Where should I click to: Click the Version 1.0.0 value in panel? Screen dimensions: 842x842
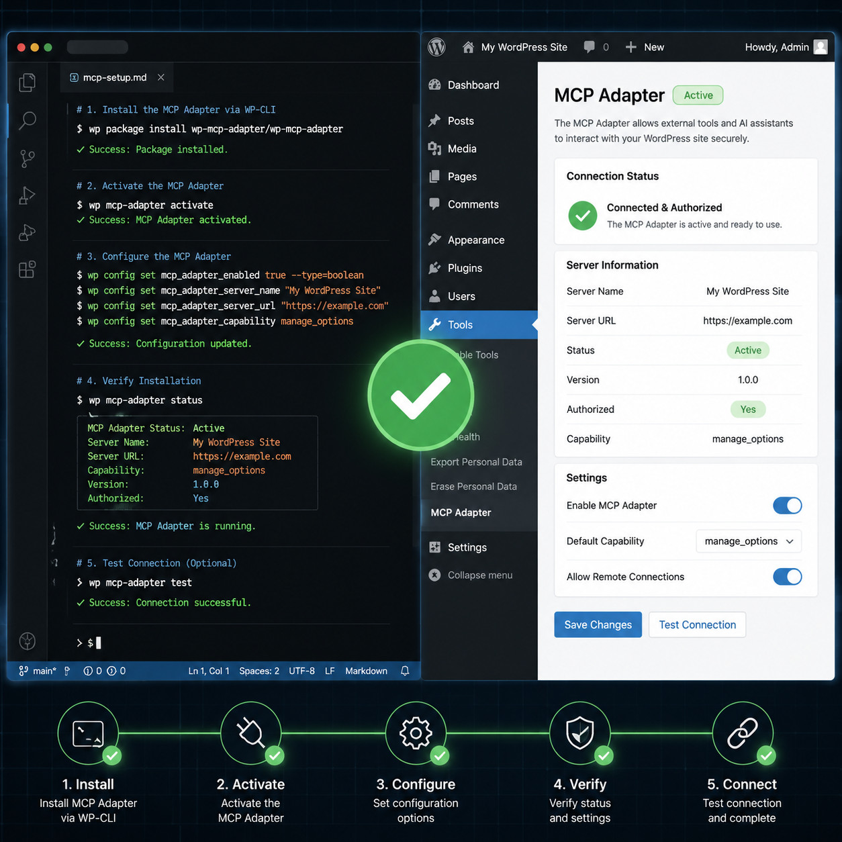click(748, 380)
